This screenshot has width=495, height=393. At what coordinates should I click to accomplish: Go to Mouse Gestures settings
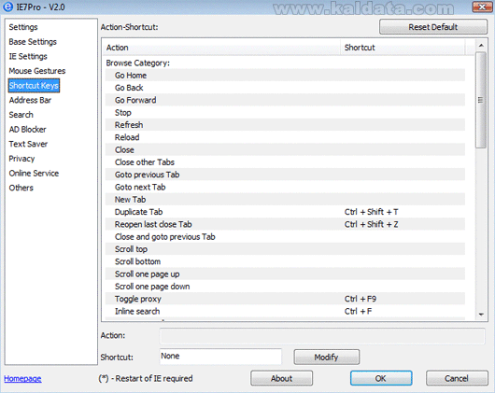[37, 71]
